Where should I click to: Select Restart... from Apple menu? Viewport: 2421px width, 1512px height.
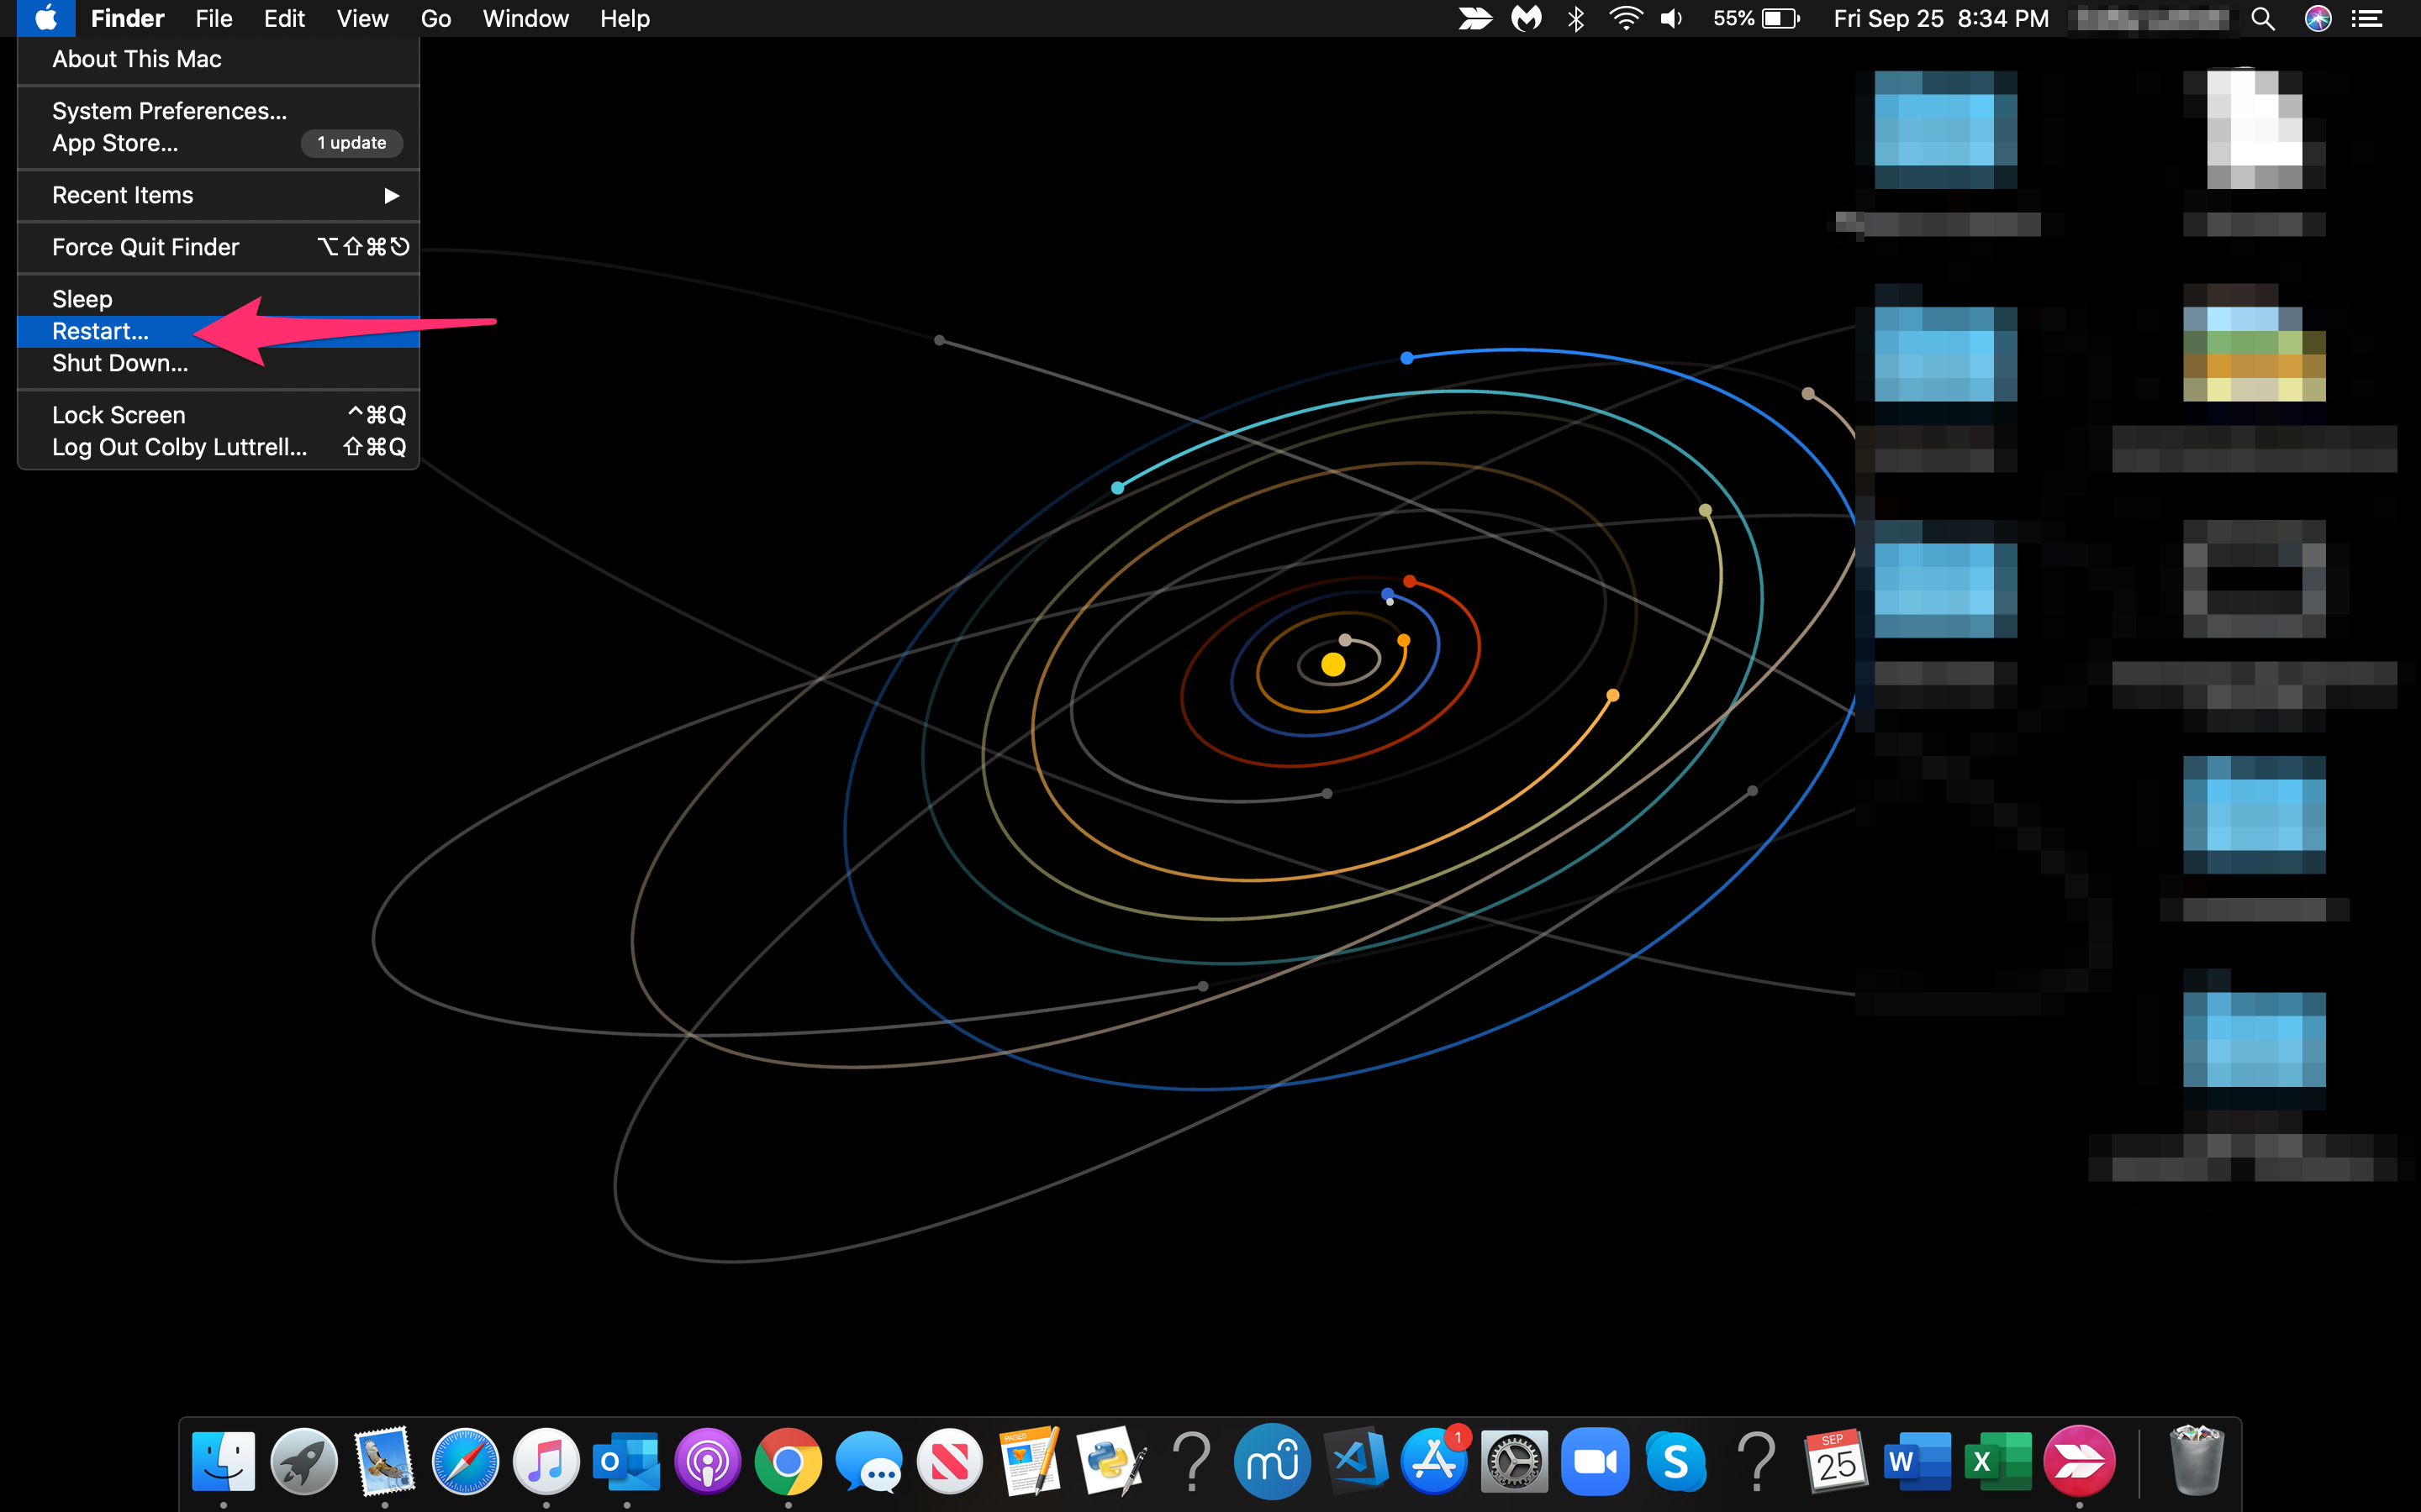tap(100, 331)
